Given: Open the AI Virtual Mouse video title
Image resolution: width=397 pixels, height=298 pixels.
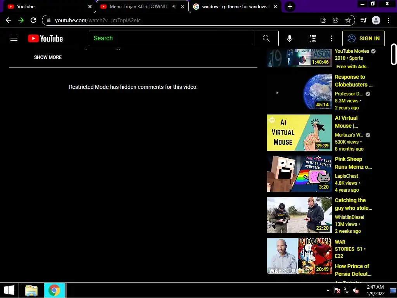Looking at the screenshot, I should (346, 121).
